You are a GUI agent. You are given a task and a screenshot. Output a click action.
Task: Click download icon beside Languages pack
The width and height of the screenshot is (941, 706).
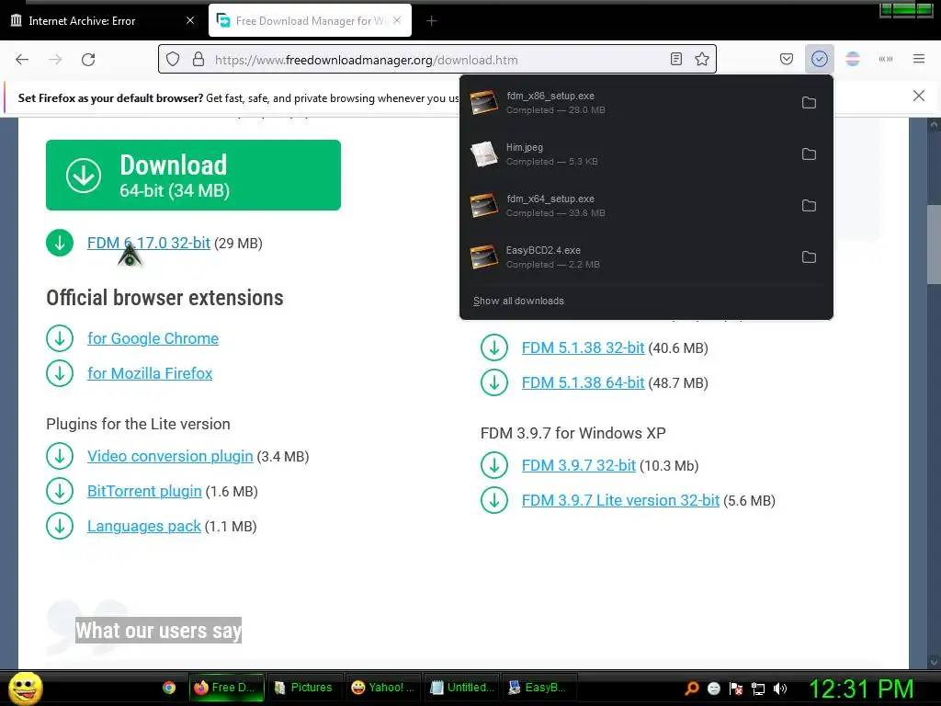pos(60,526)
